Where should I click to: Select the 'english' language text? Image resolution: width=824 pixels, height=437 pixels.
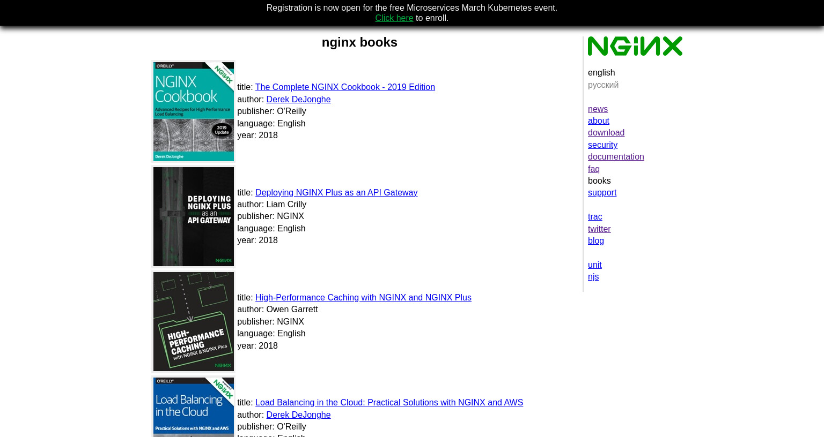(x=601, y=72)
